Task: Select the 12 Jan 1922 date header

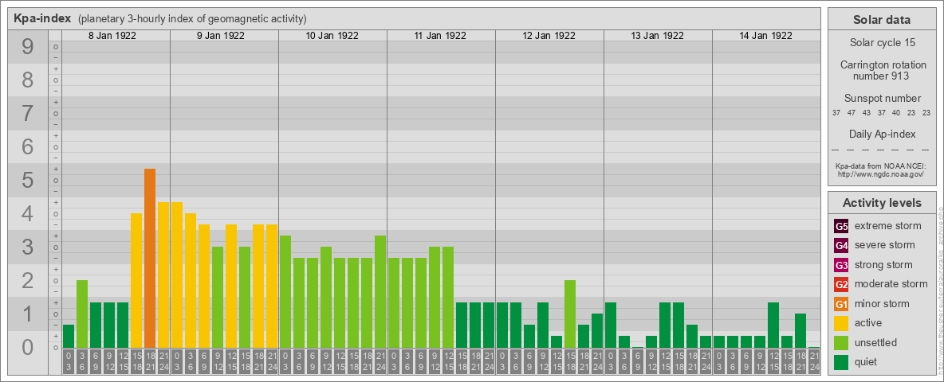Action: [549, 36]
